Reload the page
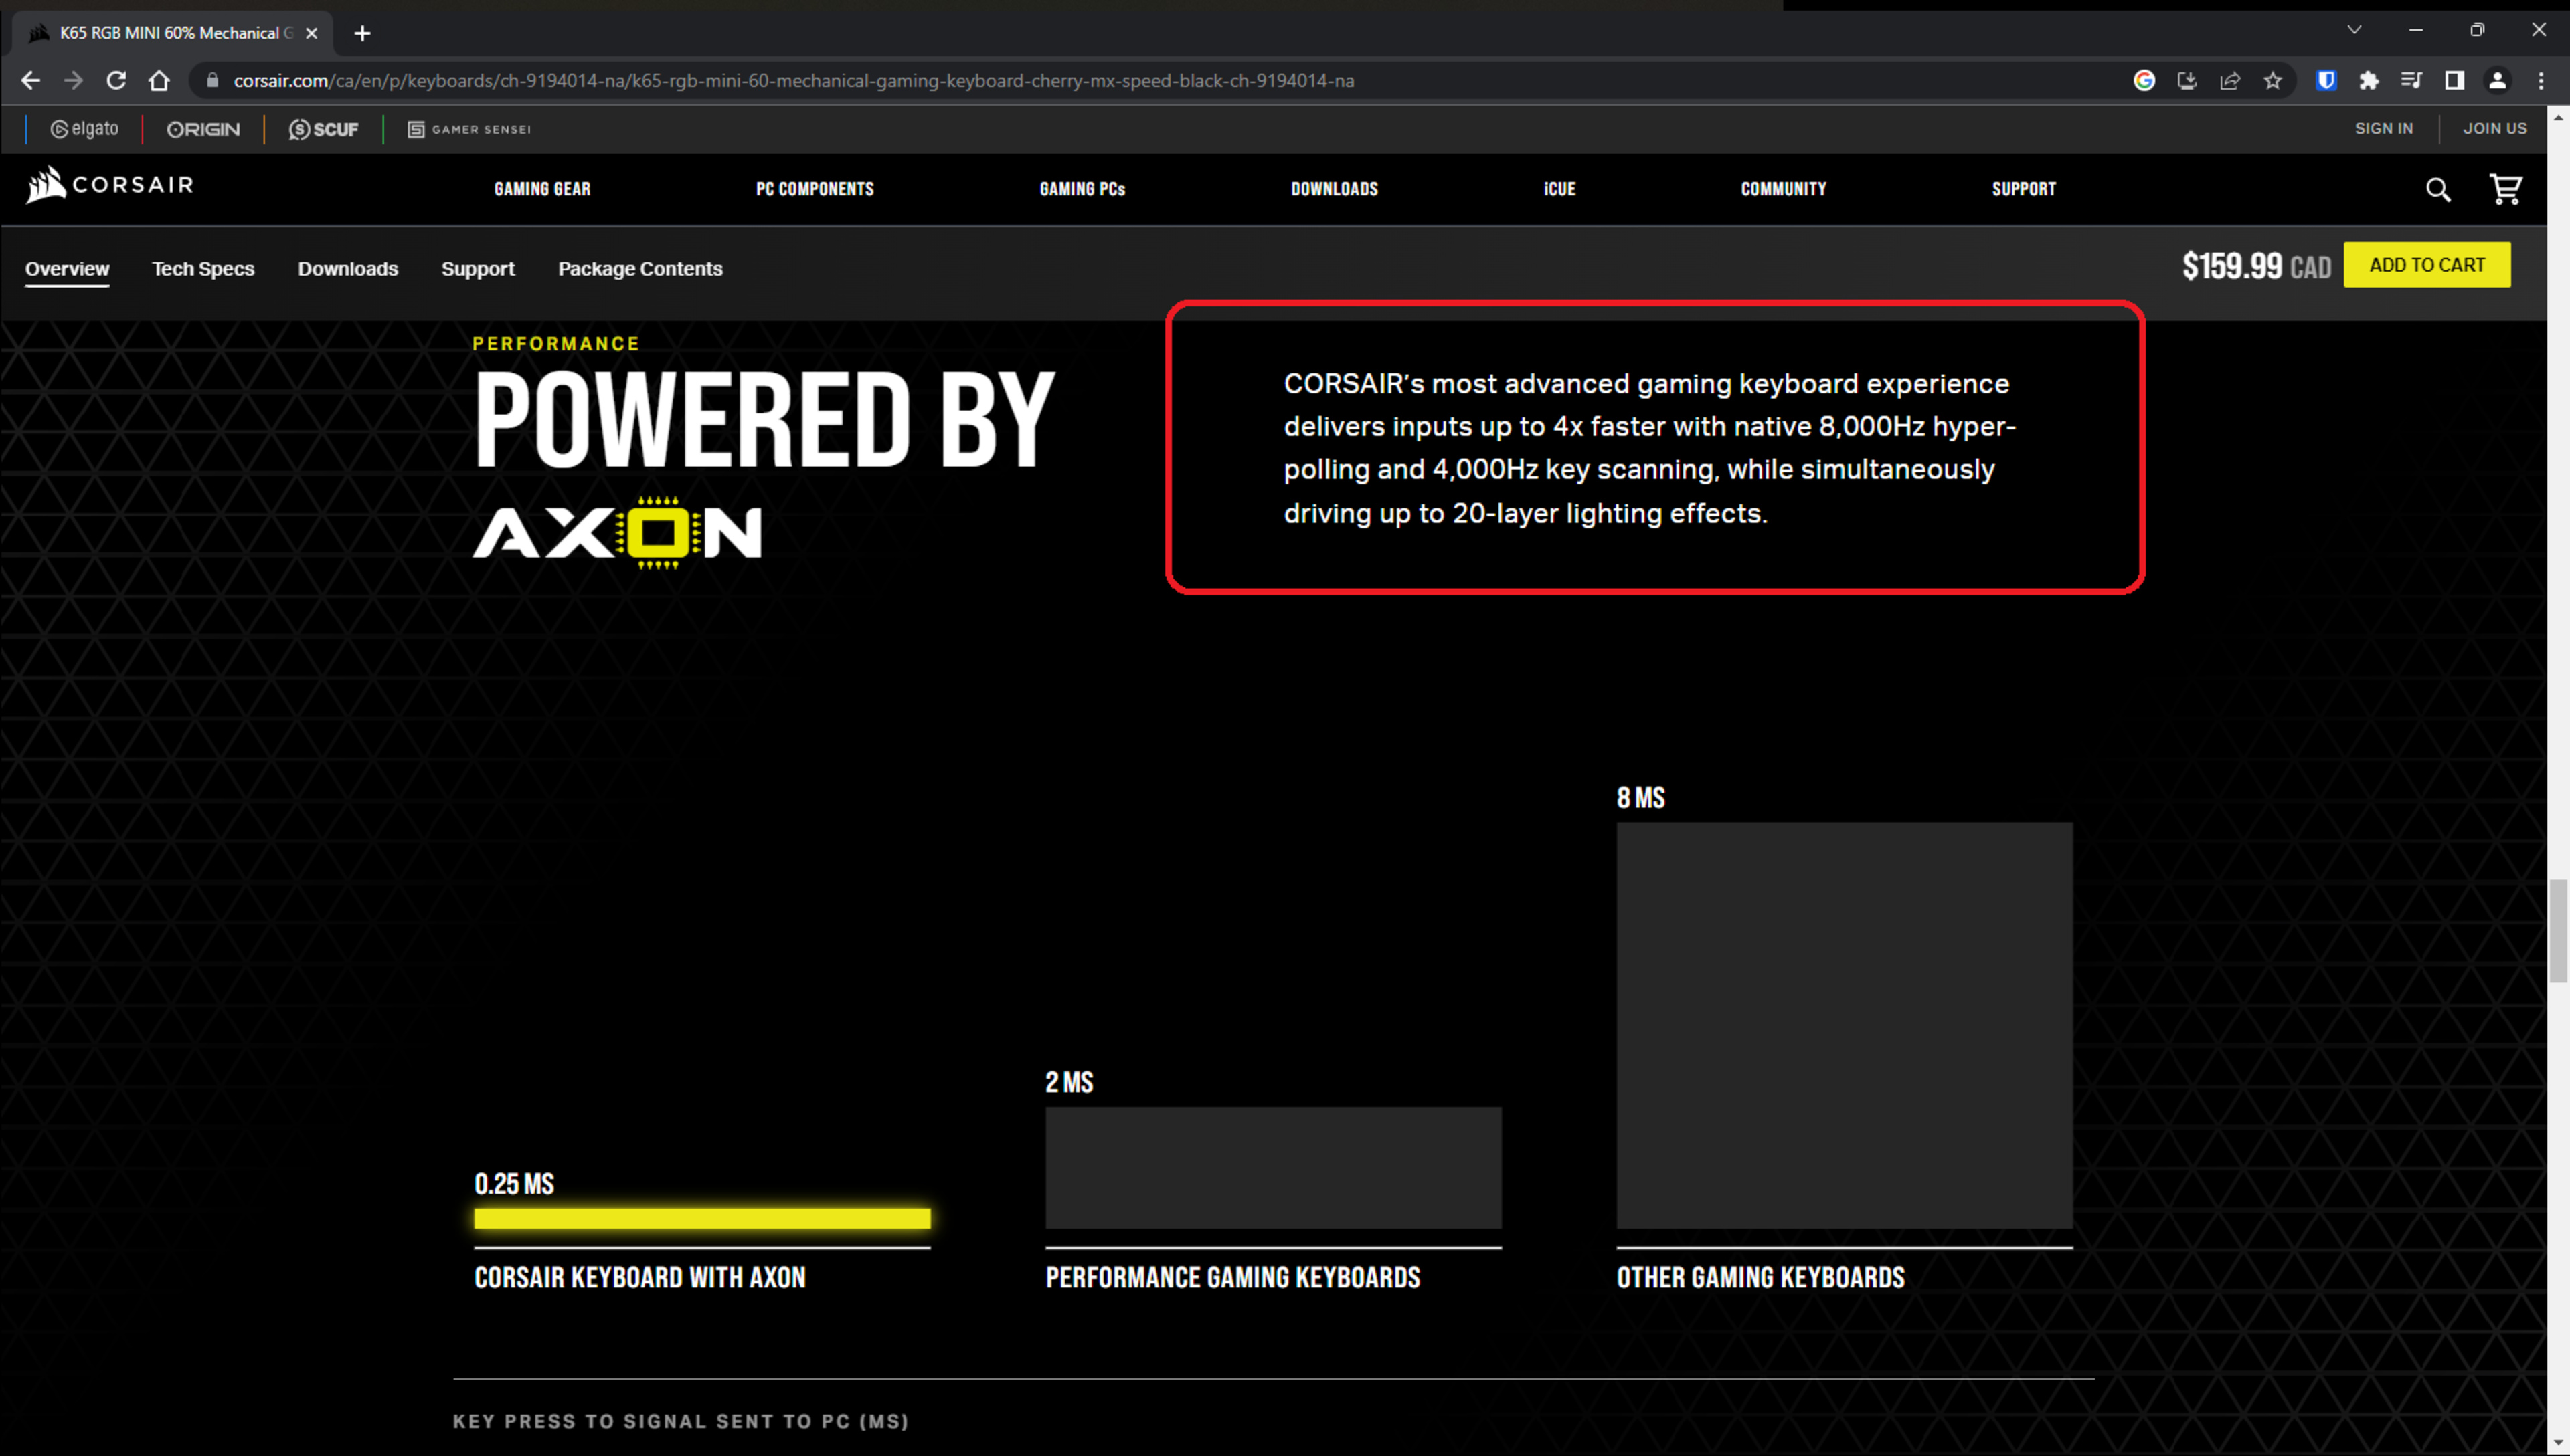 pyautogui.click(x=116, y=81)
